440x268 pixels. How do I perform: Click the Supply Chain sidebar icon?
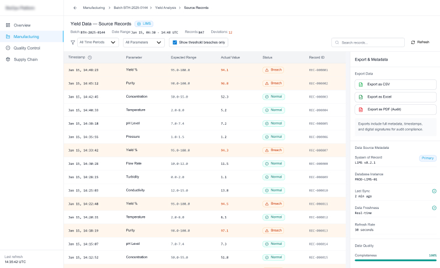pyautogui.click(x=8, y=60)
